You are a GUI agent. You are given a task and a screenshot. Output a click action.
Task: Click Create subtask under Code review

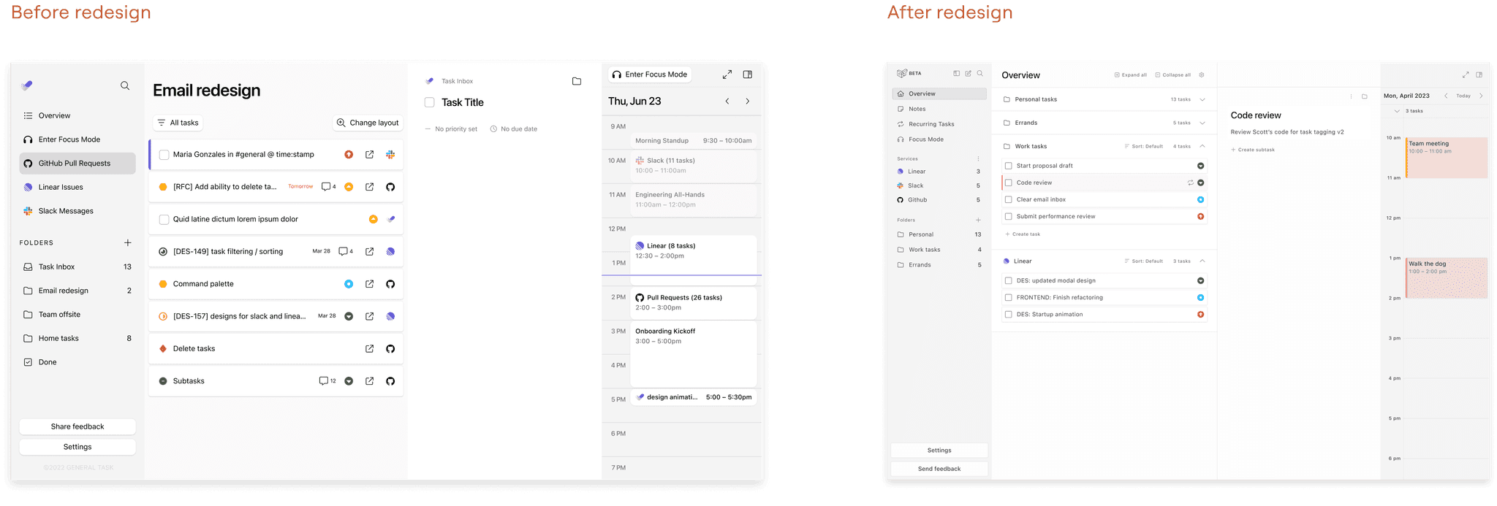click(1255, 150)
